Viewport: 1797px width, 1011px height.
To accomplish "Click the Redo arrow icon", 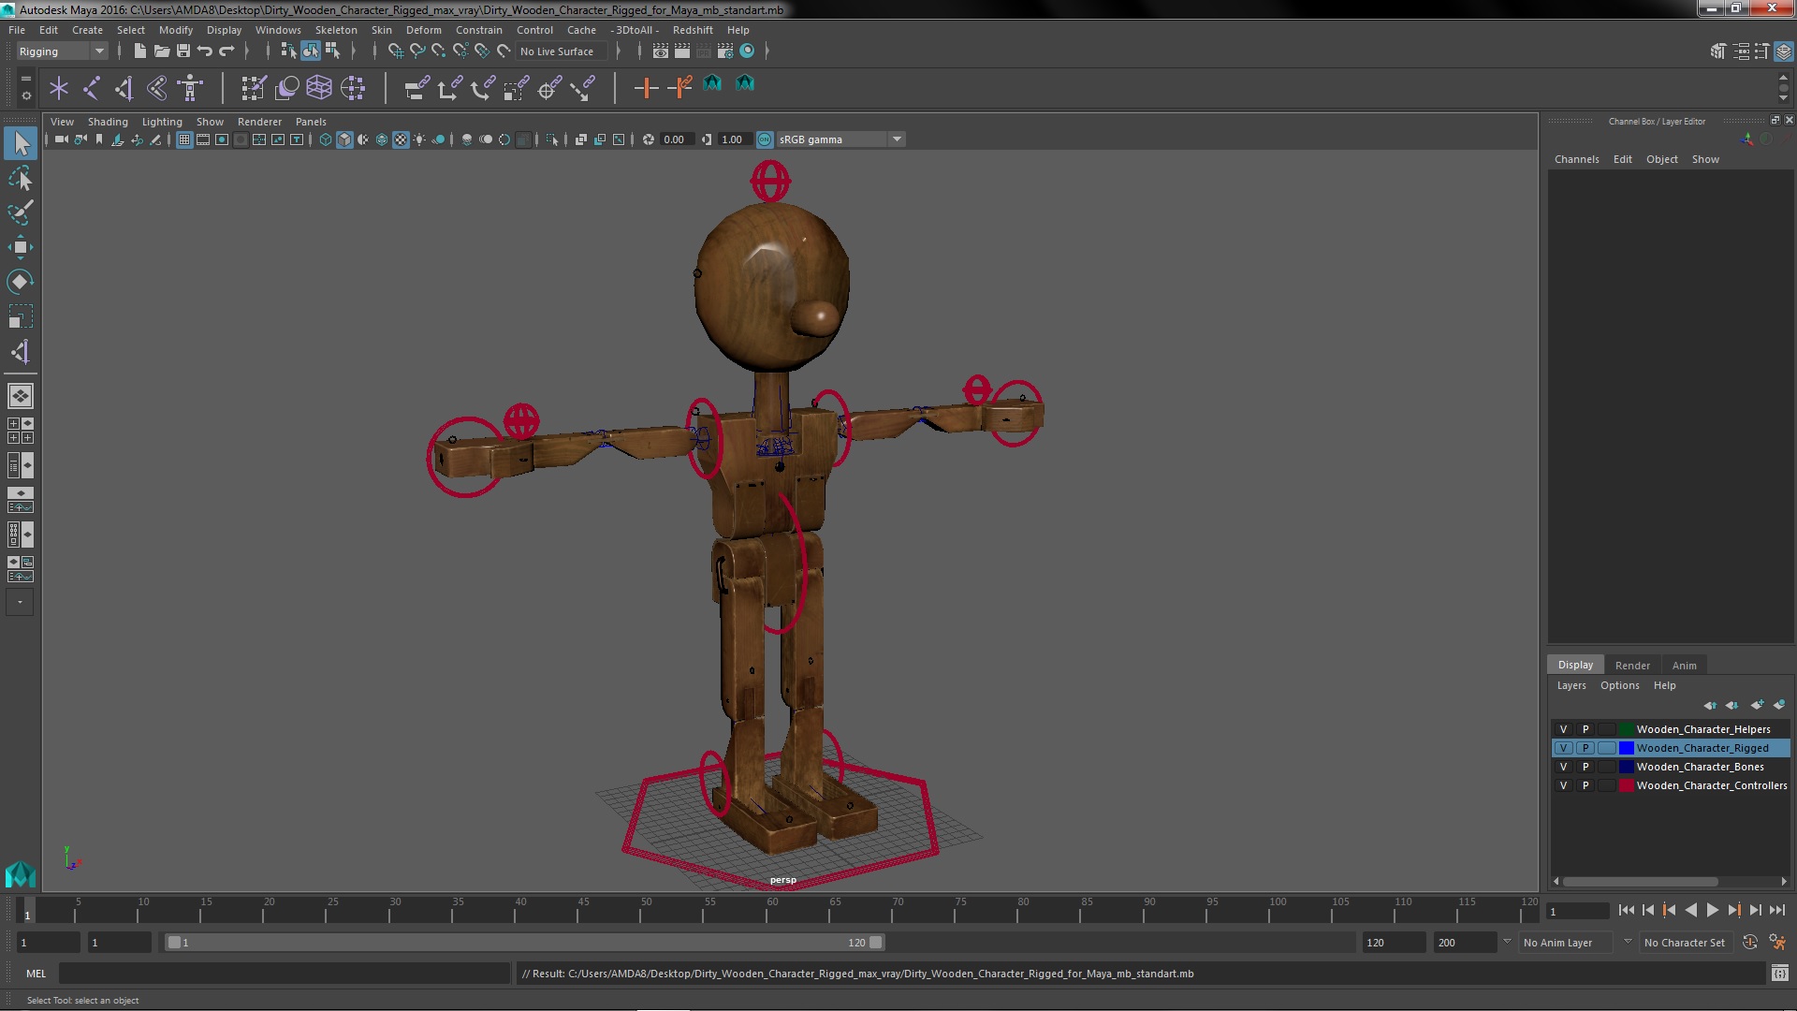I will pyautogui.click(x=226, y=51).
